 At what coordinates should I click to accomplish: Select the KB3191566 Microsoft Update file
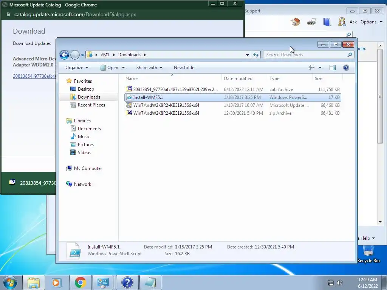(232, 105)
